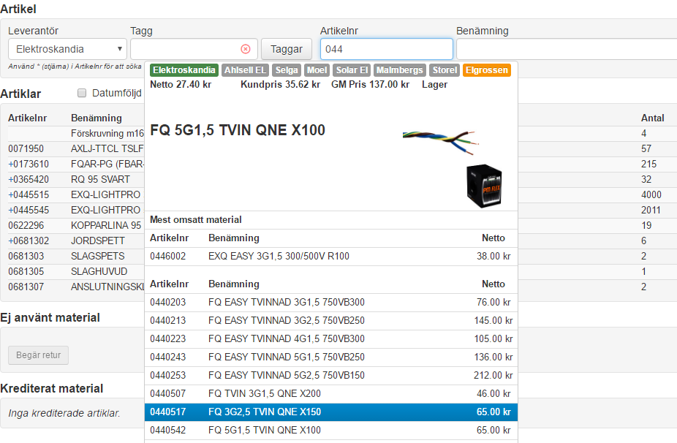
Task: Select suggestion 0440507 FQ TVIN 3G1,5 QNE X200
Action: [331, 394]
